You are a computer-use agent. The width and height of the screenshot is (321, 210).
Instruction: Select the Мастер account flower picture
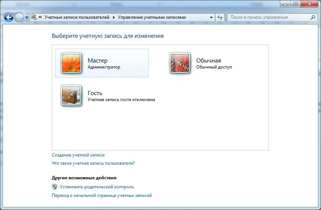[x=71, y=63]
